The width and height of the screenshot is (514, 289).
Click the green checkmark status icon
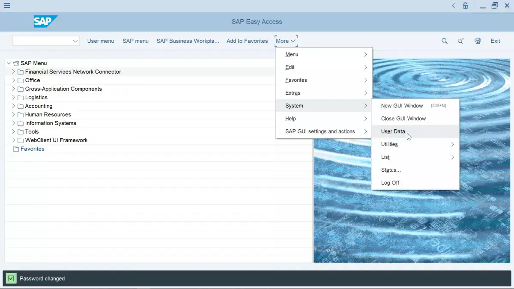[11, 278]
